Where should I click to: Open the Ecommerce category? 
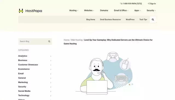pos(24,69)
